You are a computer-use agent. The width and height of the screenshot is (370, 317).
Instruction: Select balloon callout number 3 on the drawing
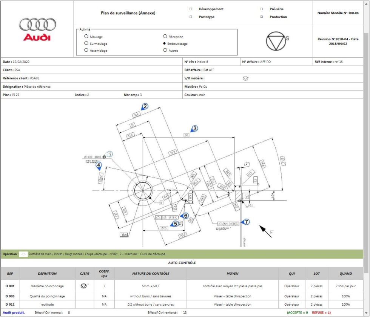[x=194, y=129]
